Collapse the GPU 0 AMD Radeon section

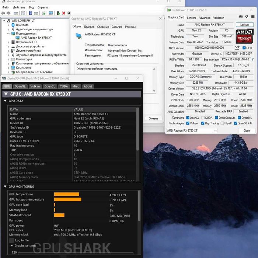(6, 94)
